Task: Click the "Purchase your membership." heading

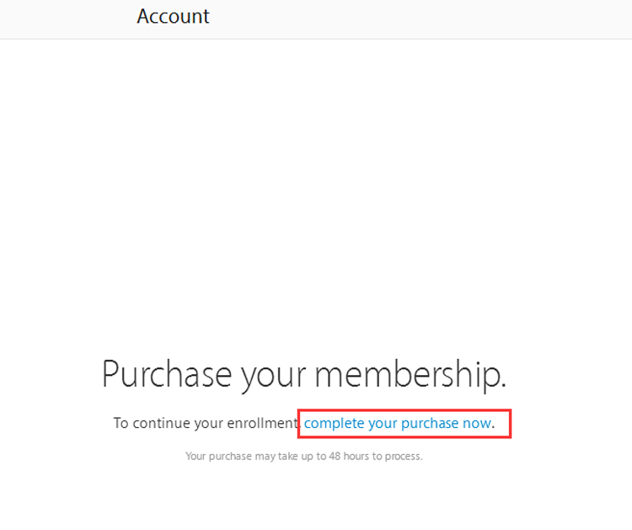Action: pos(304,374)
